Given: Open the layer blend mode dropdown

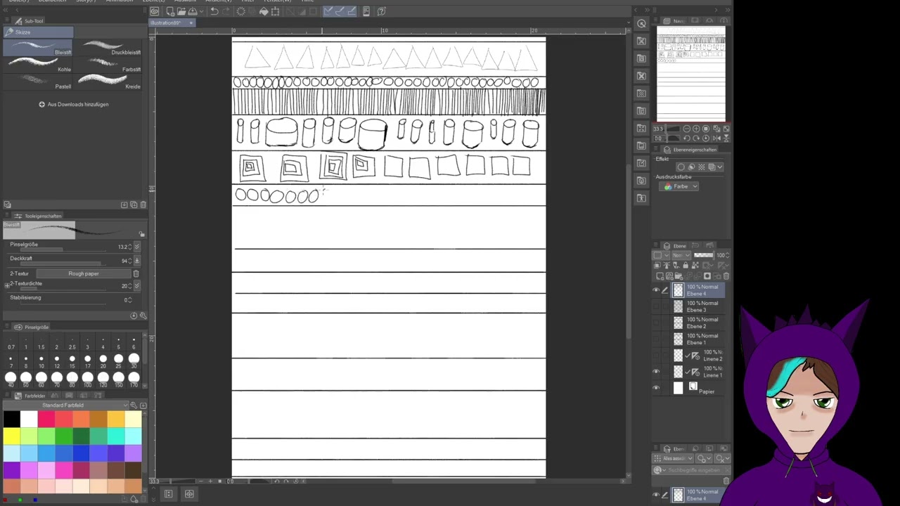Looking at the screenshot, I should (x=681, y=255).
